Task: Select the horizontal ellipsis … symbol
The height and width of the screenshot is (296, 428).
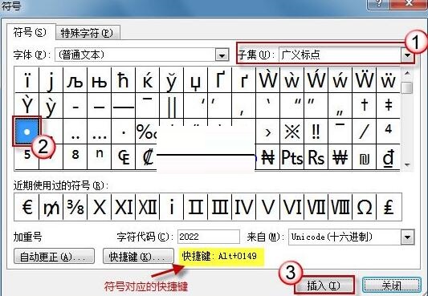Action: pos(99,132)
